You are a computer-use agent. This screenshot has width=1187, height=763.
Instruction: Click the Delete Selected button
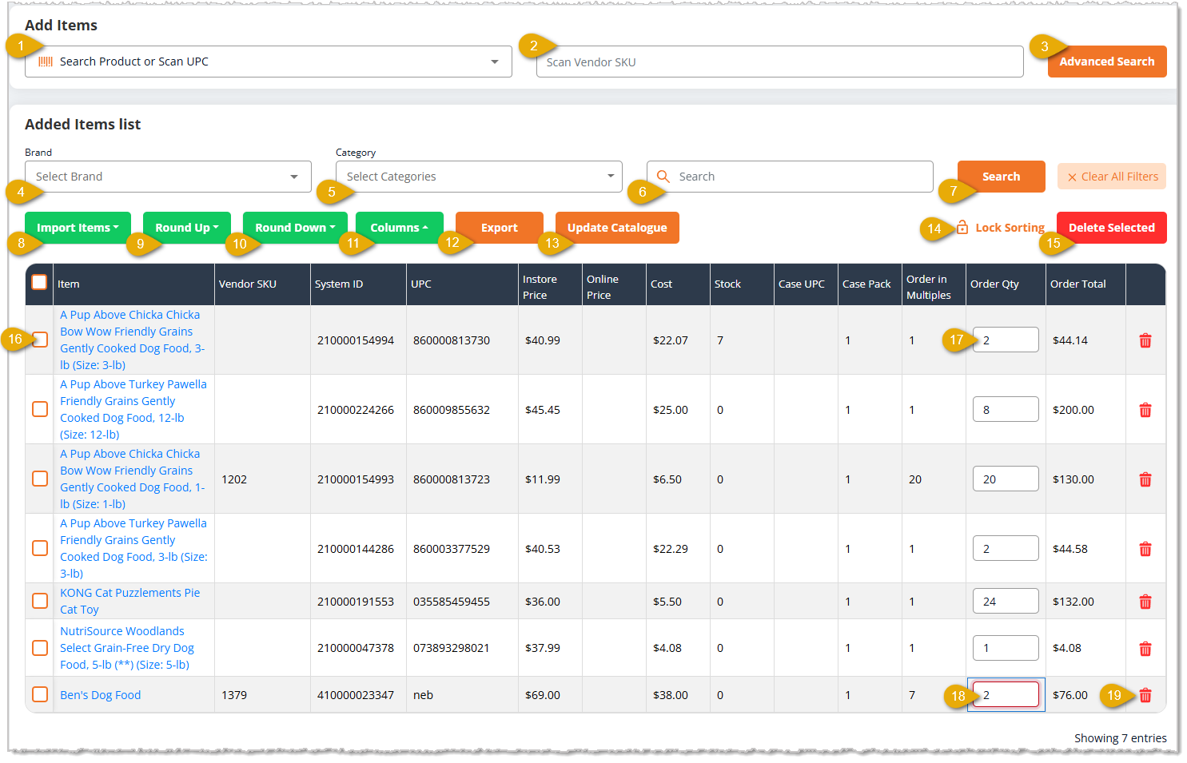pyautogui.click(x=1112, y=228)
